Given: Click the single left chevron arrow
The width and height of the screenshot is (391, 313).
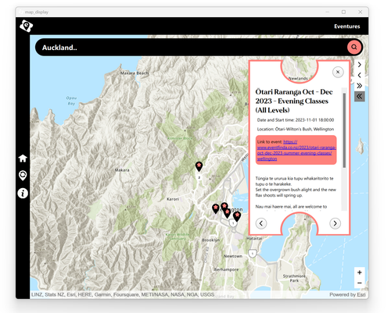Looking at the screenshot, I should click(x=360, y=75).
